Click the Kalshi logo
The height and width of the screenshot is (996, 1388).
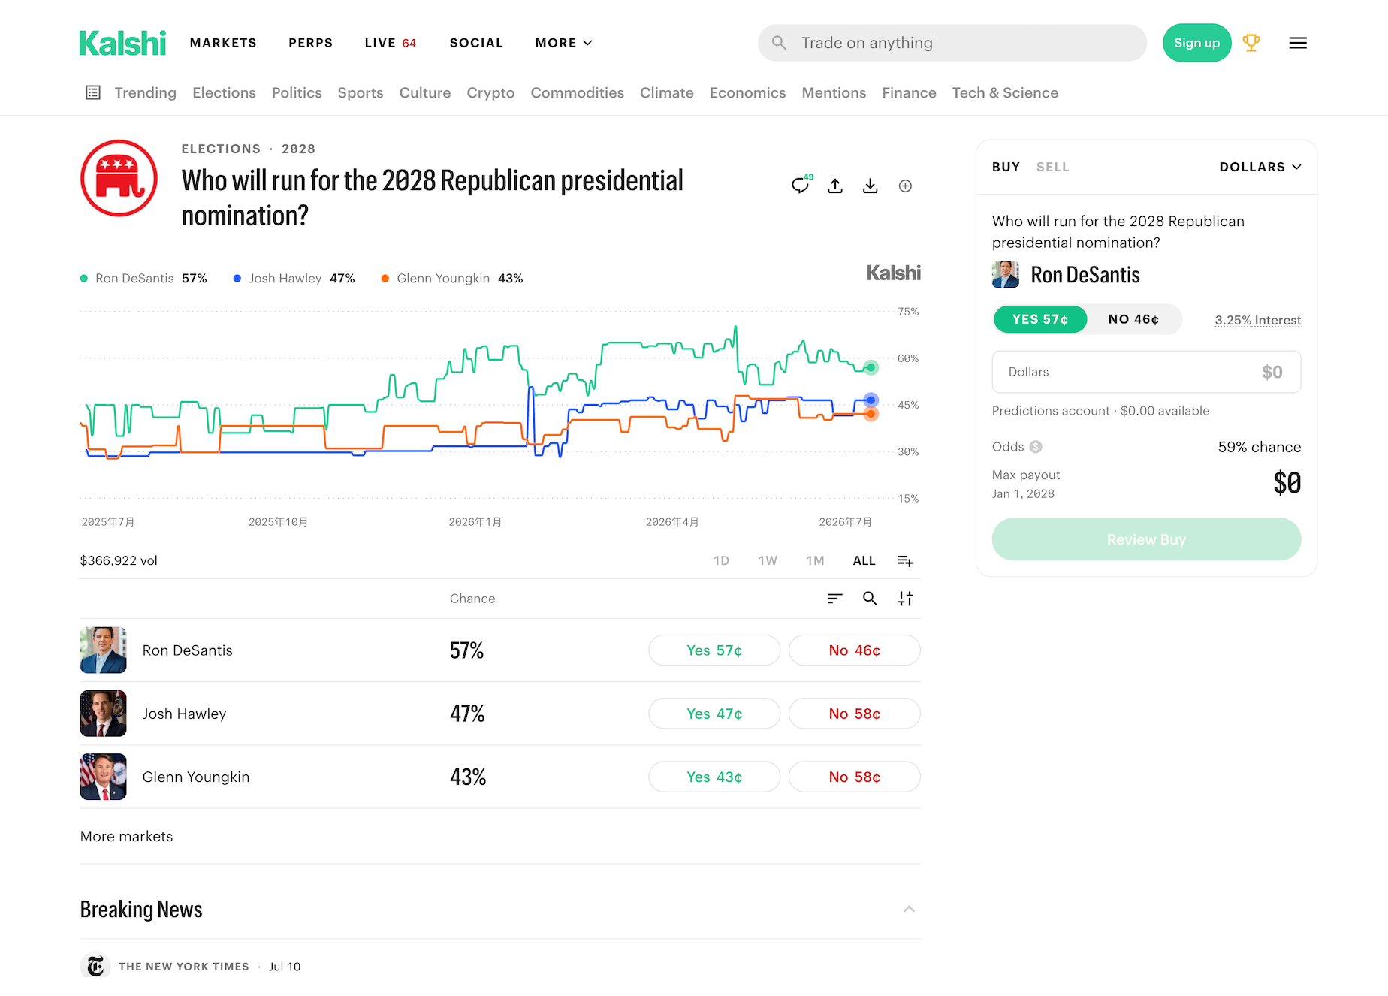click(x=122, y=43)
